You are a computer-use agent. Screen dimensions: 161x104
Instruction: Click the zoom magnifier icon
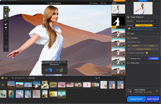pyautogui.click(x=101, y=3)
